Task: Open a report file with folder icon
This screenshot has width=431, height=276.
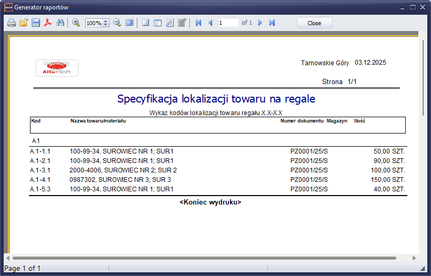Action: coord(24,23)
